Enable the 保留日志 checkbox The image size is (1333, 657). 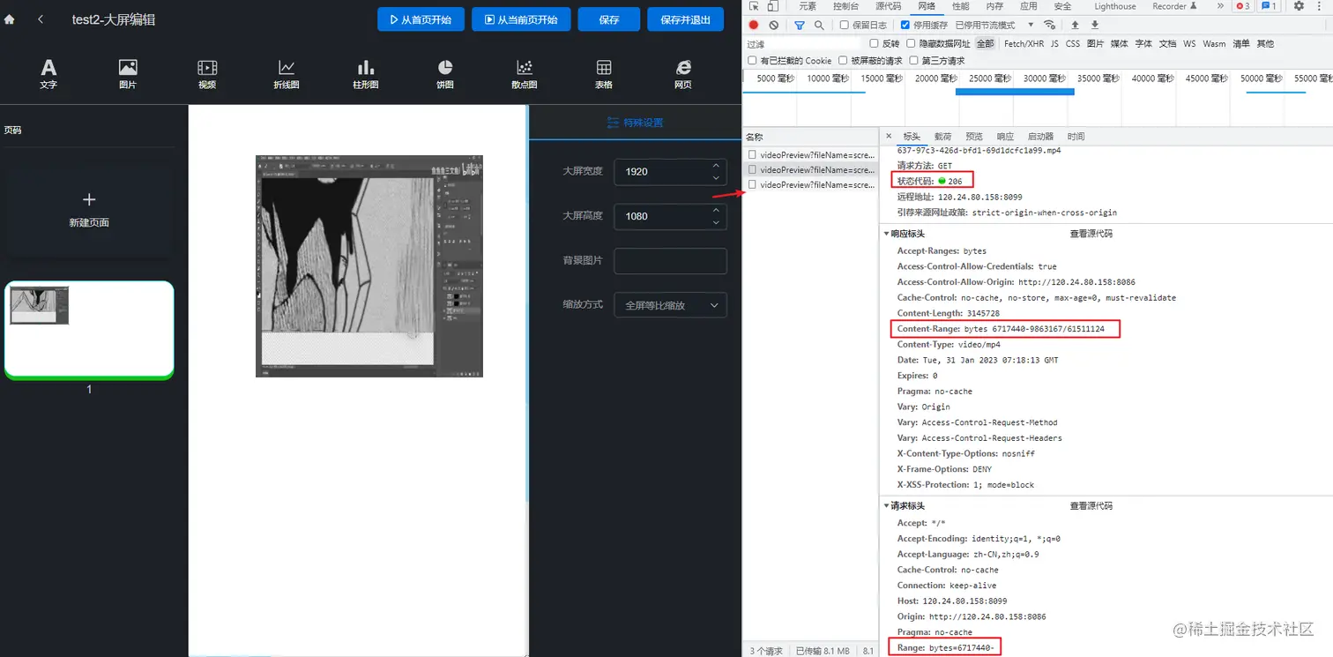[844, 26]
